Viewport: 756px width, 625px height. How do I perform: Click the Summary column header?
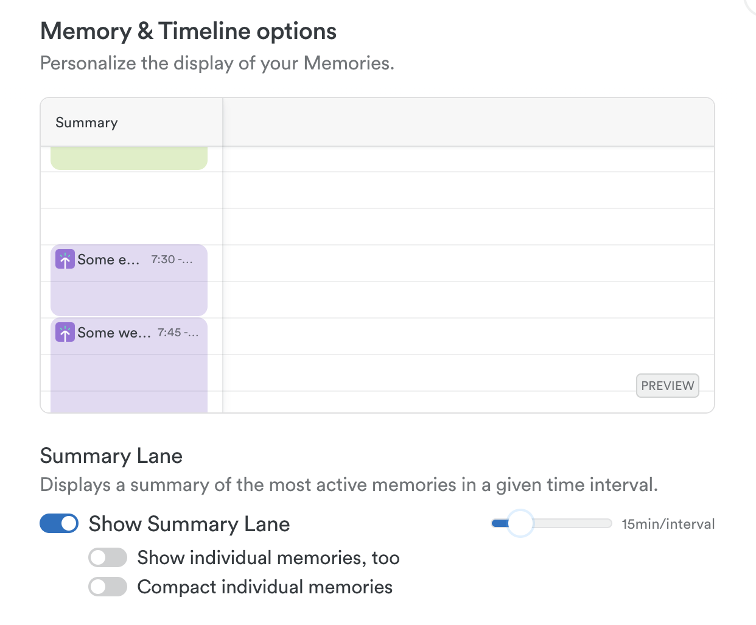[x=86, y=122]
